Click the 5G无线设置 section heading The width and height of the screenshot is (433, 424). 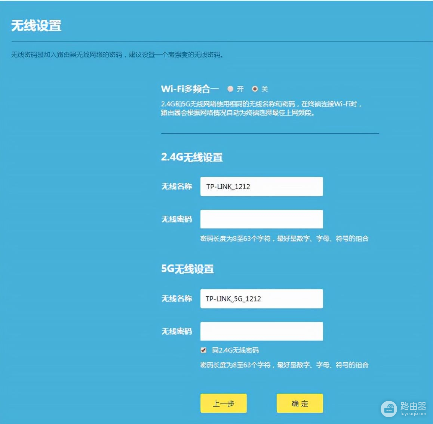[x=187, y=269]
